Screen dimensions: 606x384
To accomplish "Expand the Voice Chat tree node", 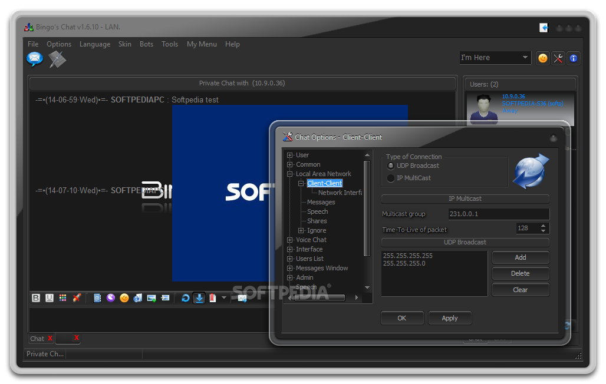I will click(289, 240).
